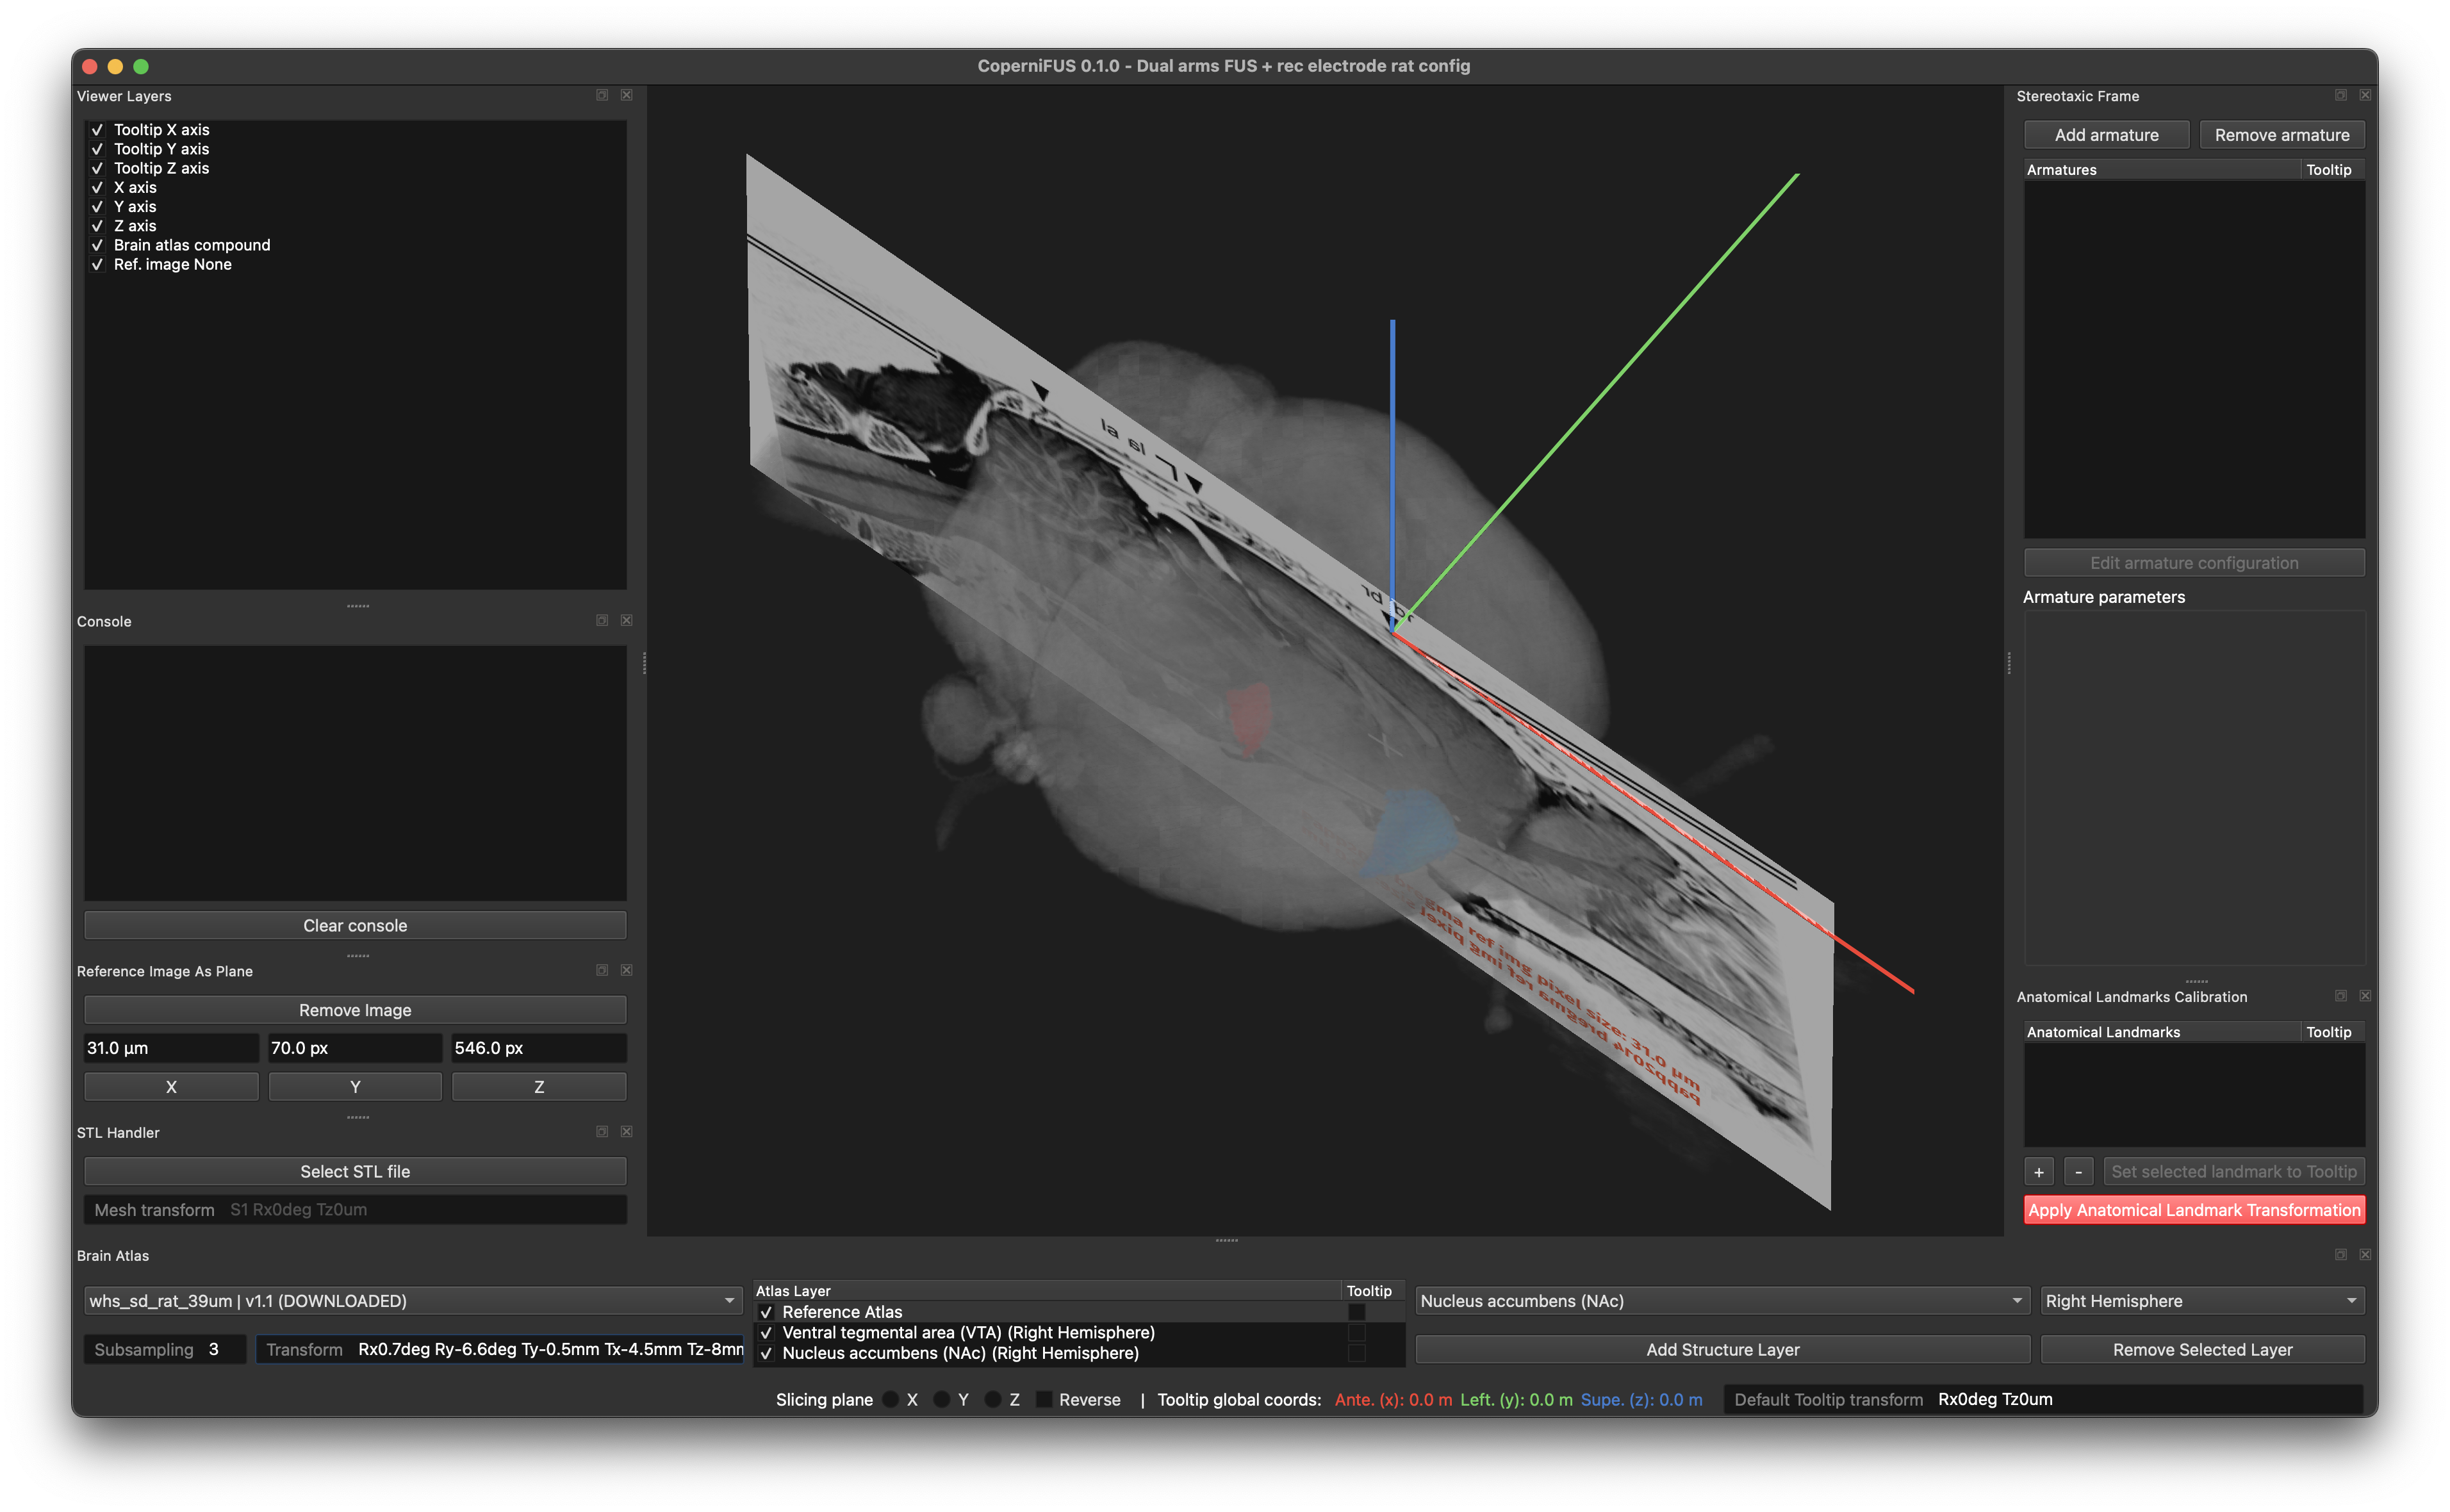Click Set selected landmark to Tooltip
The height and width of the screenshot is (1512, 2450).
(2233, 1171)
